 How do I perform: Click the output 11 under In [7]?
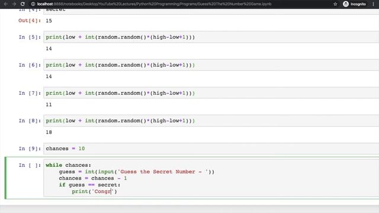pos(49,105)
